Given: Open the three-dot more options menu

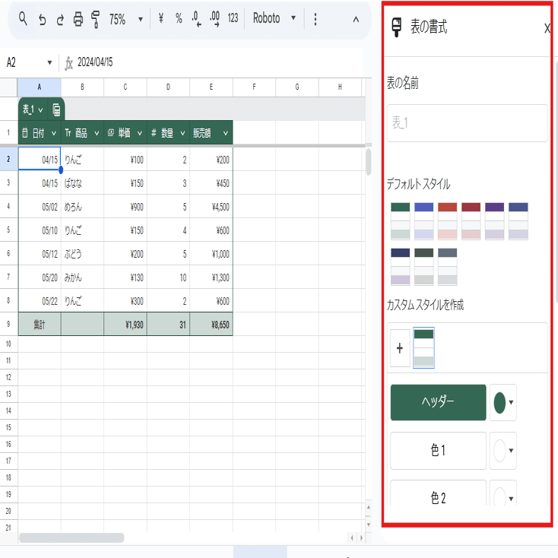Looking at the screenshot, I should click(315, 19).
